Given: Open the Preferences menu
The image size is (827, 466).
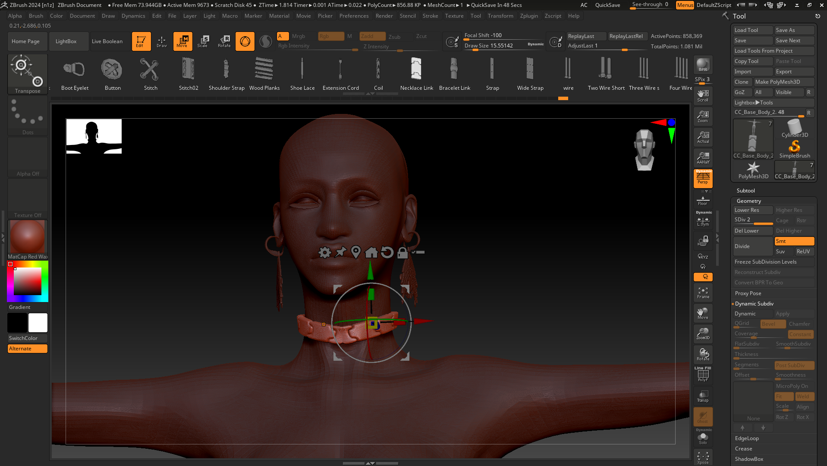Looking at the screenshot, I should (x=354, y=16).
